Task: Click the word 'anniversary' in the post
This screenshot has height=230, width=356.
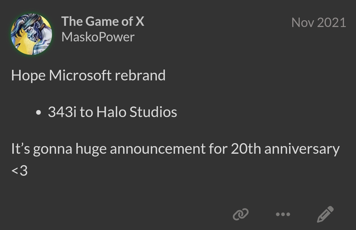Action: coord(302,149)
